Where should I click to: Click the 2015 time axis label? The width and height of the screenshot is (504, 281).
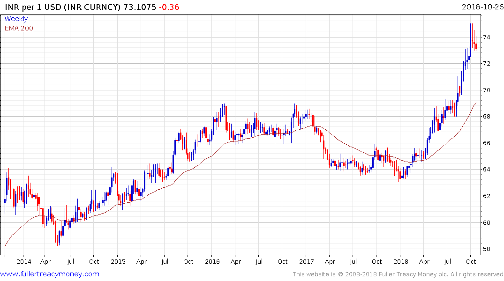tap(118, 262)
